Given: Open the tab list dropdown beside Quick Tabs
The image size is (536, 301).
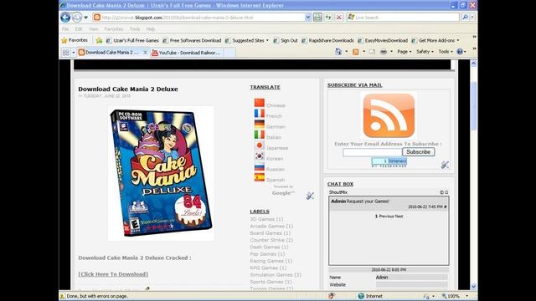Looking at the screenshot, I should pos(73,52).
